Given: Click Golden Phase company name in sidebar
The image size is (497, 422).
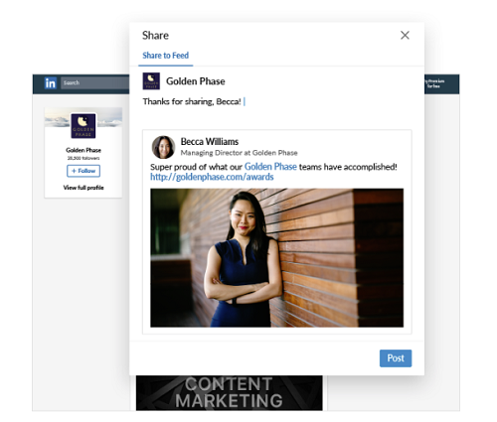Looking at the screenshot, I should point(83,150).
